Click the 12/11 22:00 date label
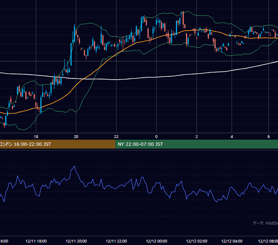This screenshot has height=245, width=278. 116,241
